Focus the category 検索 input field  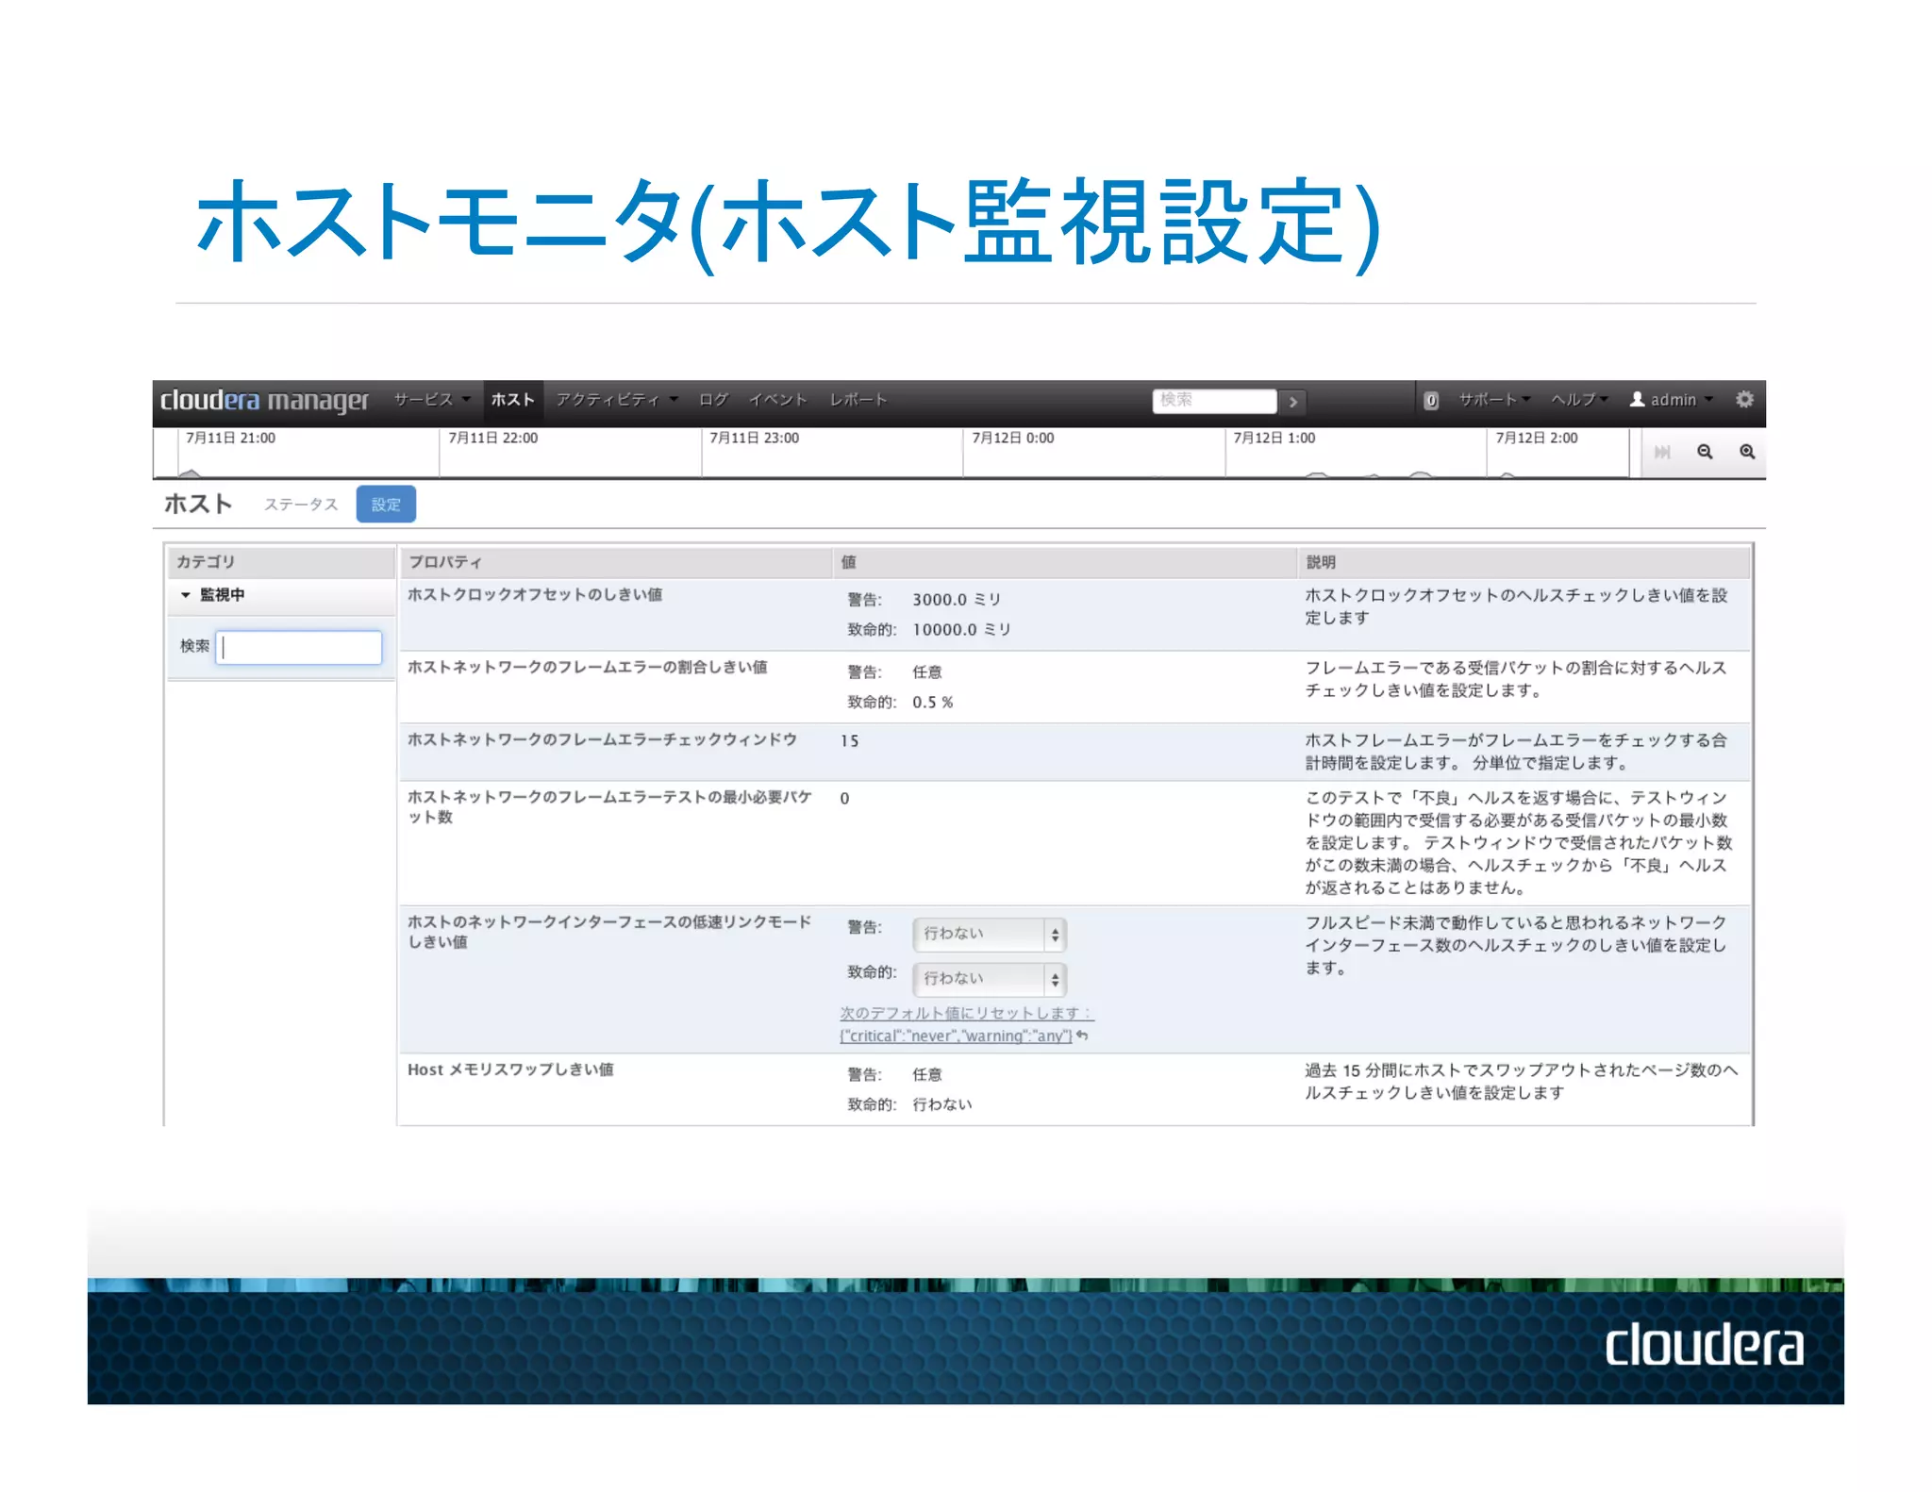299,647
